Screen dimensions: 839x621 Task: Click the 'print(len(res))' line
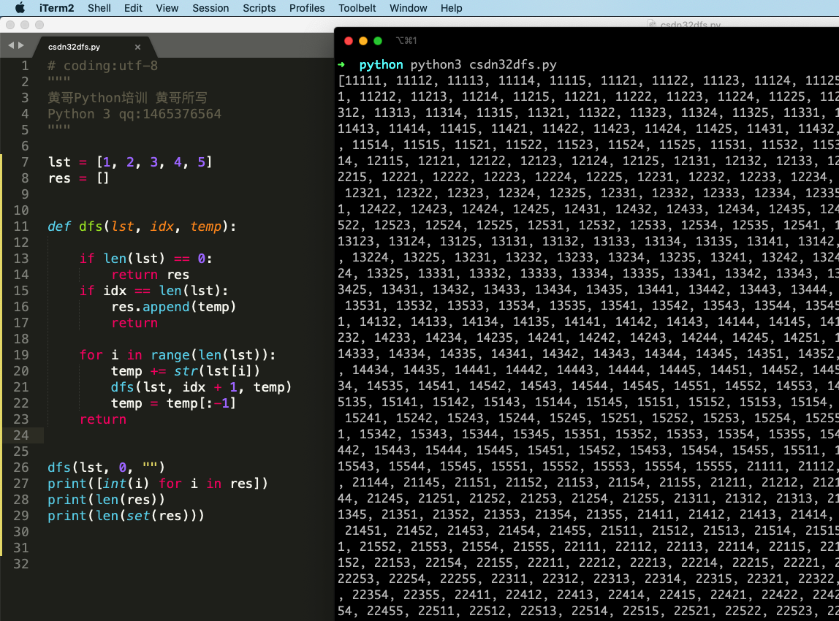click(x=107, y=500)
